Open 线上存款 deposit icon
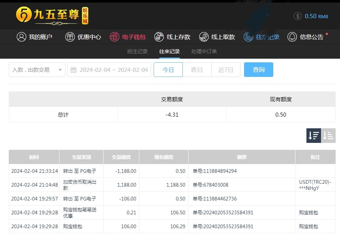This screenshot has height=234, width=340. pos(159,37)
